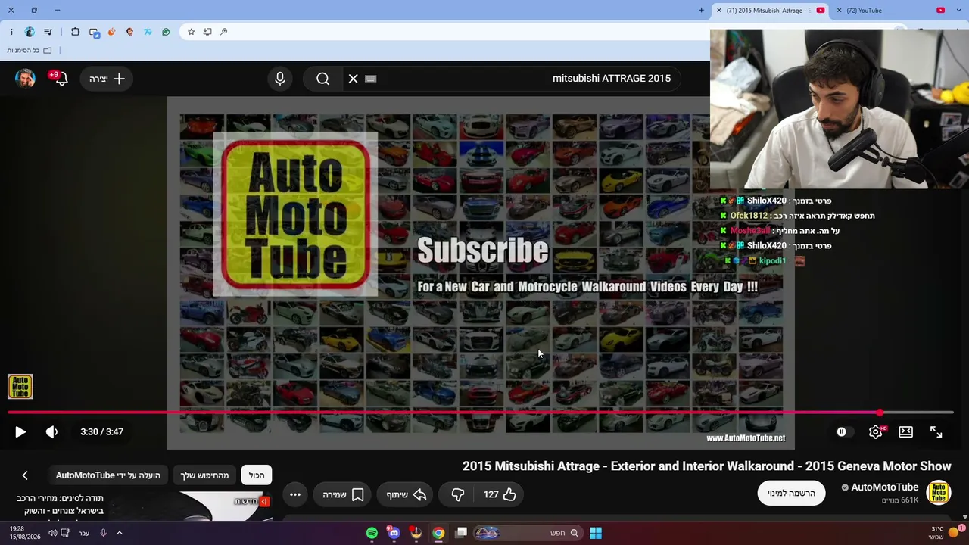Open Chrome from the taskbar
969x545 pixels.
(438, 533)
